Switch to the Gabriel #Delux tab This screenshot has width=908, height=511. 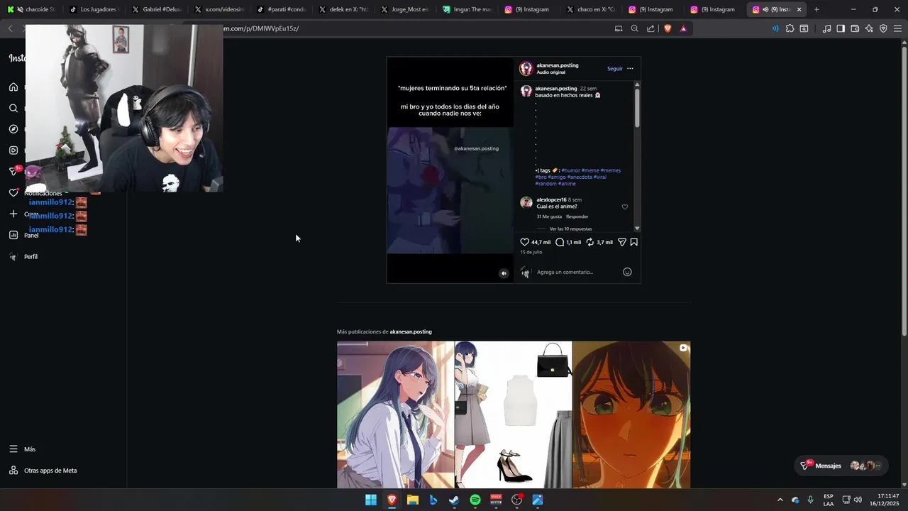pos(156,9)
